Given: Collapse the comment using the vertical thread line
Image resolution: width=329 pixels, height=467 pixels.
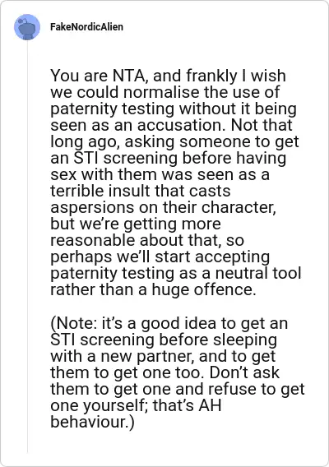Looking at the screenshot, I should click(x=27, y=247).
